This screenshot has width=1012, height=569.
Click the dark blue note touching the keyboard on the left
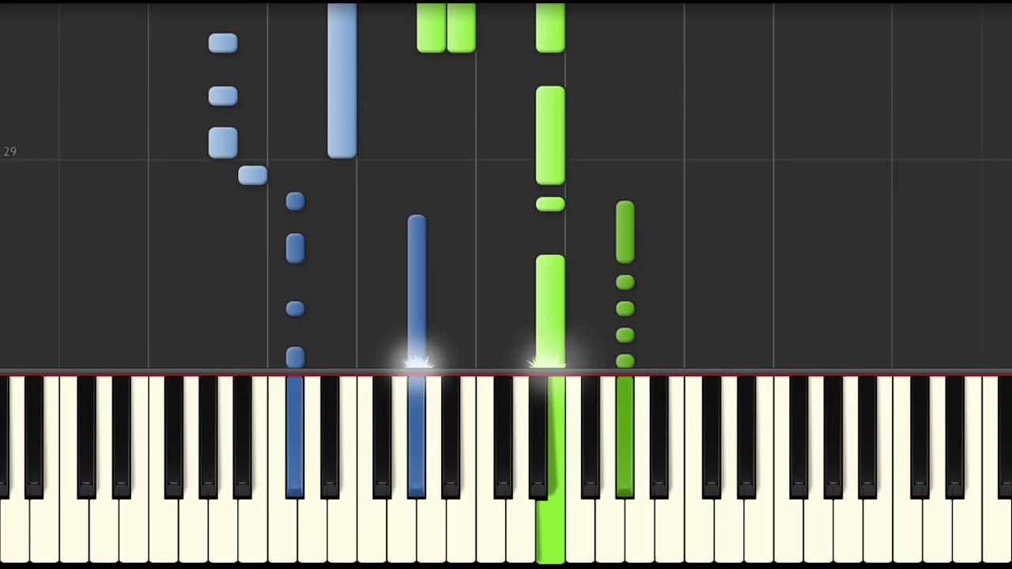coord(295,357)
